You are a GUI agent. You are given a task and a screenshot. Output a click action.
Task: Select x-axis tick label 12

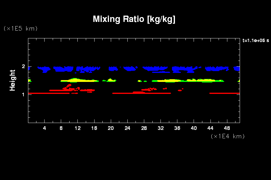78,128
